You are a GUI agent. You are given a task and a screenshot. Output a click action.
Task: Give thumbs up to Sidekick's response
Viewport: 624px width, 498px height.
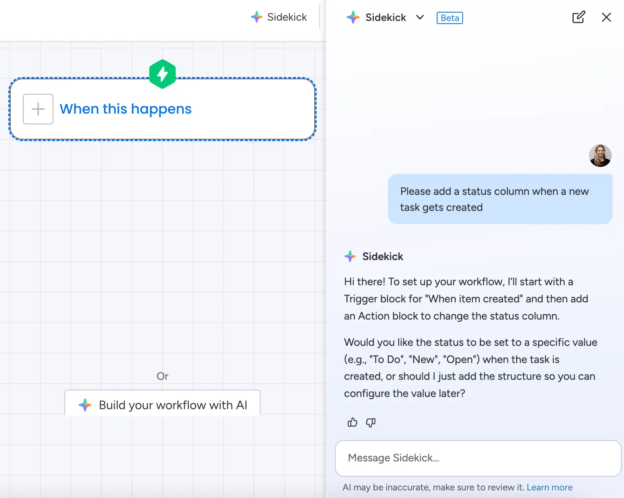[352, 422]
